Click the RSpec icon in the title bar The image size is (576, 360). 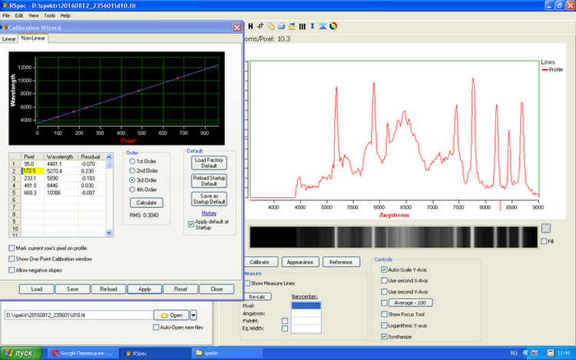(5, 5)
